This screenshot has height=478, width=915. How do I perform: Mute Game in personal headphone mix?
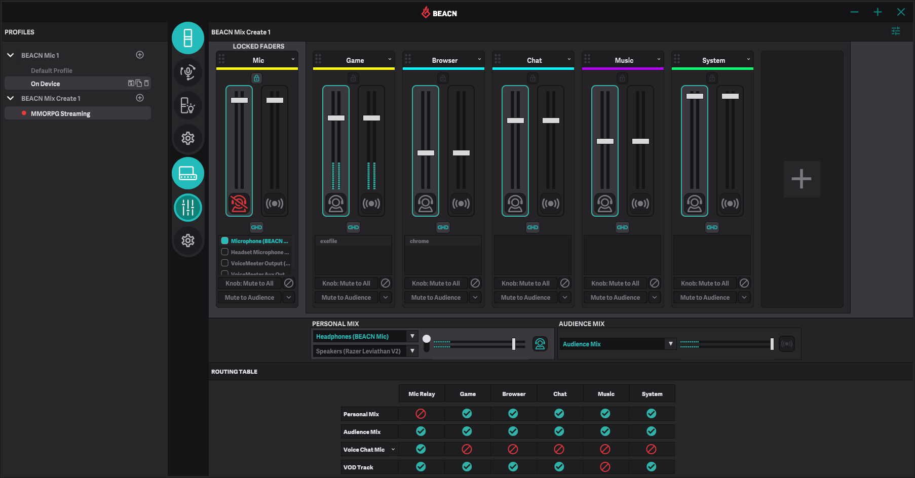click(x=336, y=204)
